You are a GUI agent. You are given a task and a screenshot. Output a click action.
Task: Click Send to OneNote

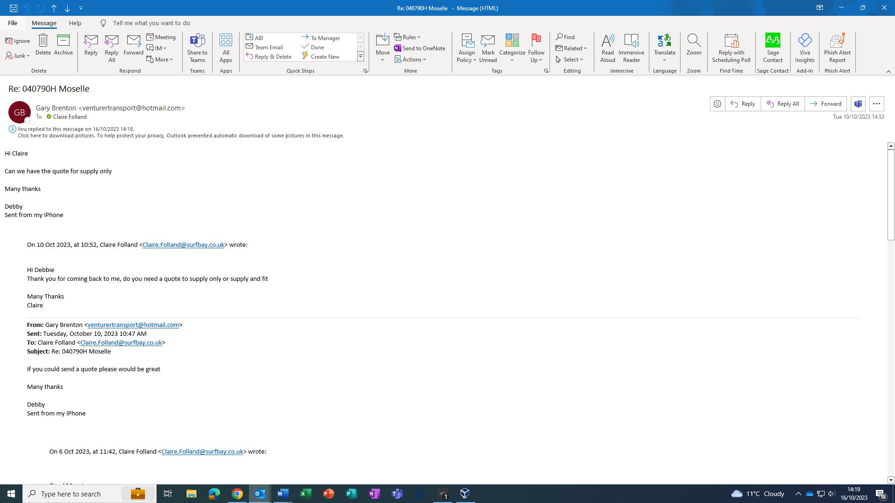(419, 48)
